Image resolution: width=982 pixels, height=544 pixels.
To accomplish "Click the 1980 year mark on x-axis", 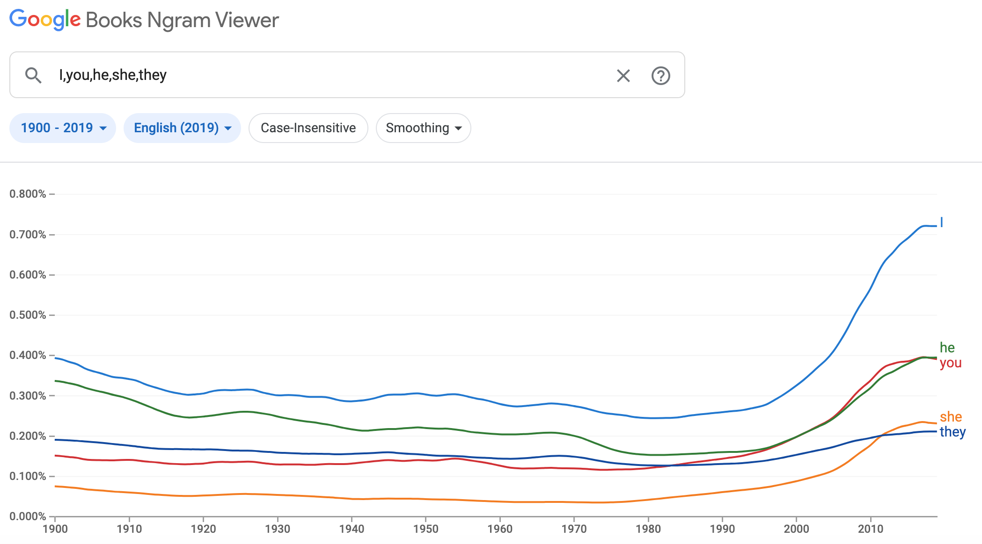I will pos(648,529).
